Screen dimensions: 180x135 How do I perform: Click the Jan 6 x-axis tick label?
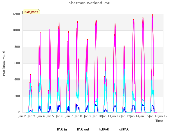tap(60, 116)
